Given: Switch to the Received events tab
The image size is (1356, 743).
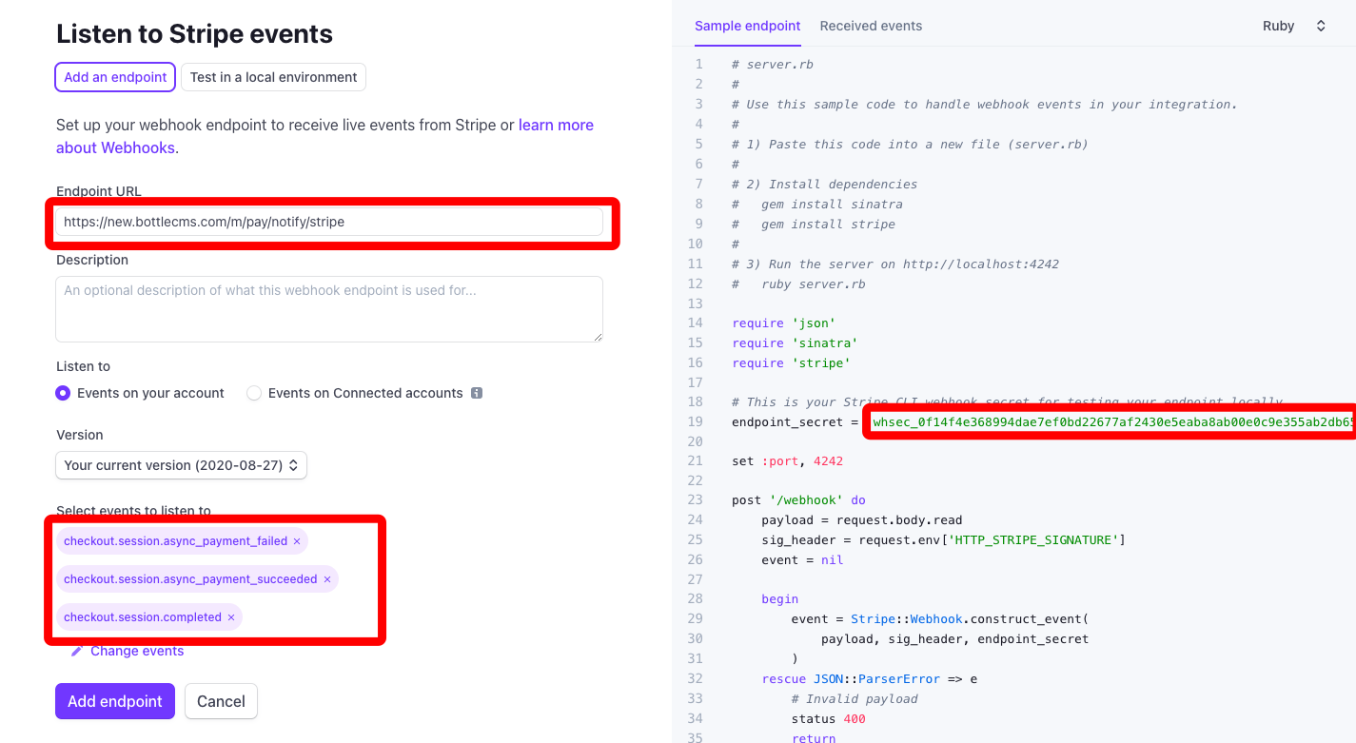Looking at the screenshot, I should coord(871,26).
